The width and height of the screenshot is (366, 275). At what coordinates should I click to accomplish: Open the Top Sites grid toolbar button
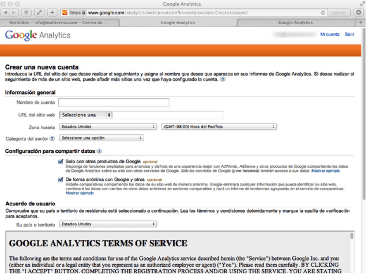pyautogui.click(x=26, y=13)
